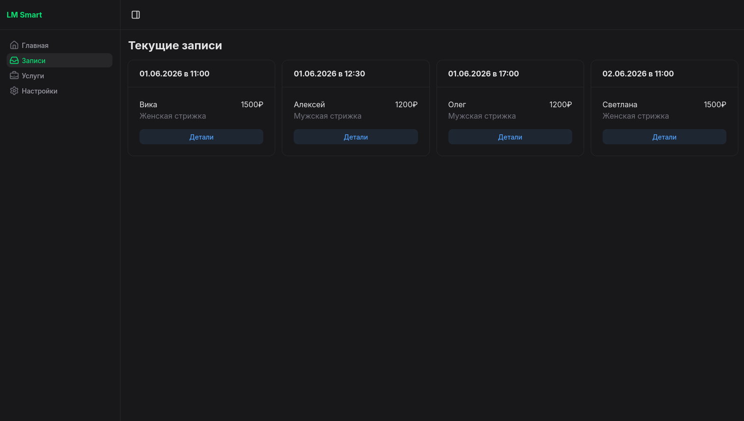This screenshot has width=744, height=421.
Task: Click the home icon beside Главная
Action: tap(14, 45)
